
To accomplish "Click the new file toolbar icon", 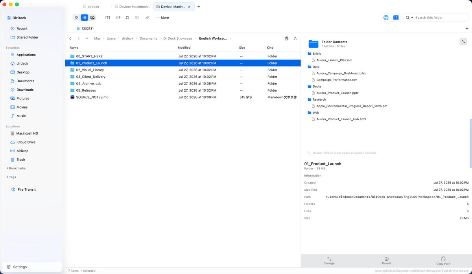I will point(127,18).
